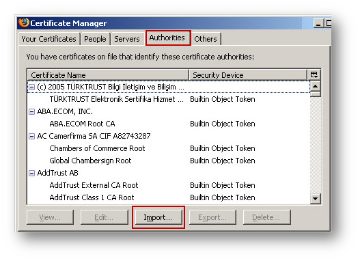The width and height of the screenshot is (360, 261).
Task: Open the Authorities tab
Action: click(167, 38)
